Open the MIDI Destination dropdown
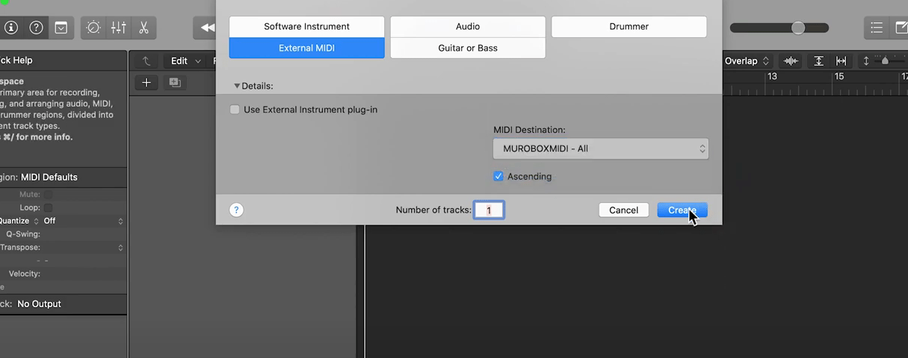This screenshot has width=908, height=358. click(600, 148)
